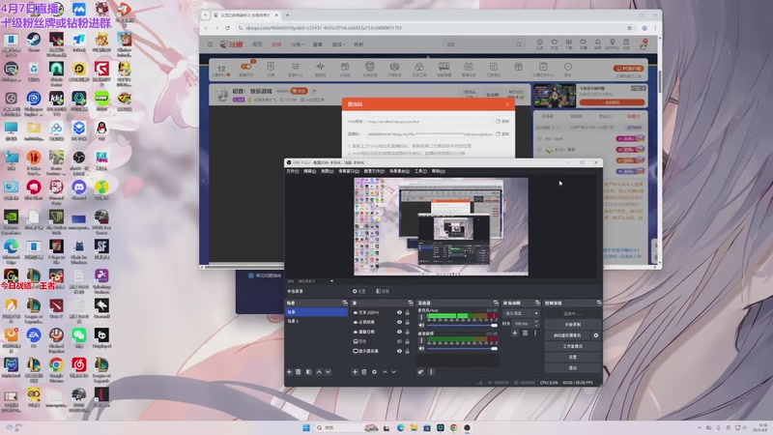Move selected source down in Sources panel

(x=393, y=372)
